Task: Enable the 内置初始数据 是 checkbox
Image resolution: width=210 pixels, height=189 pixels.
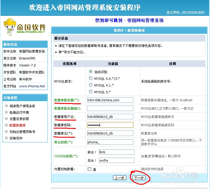Action: [89, 169]
